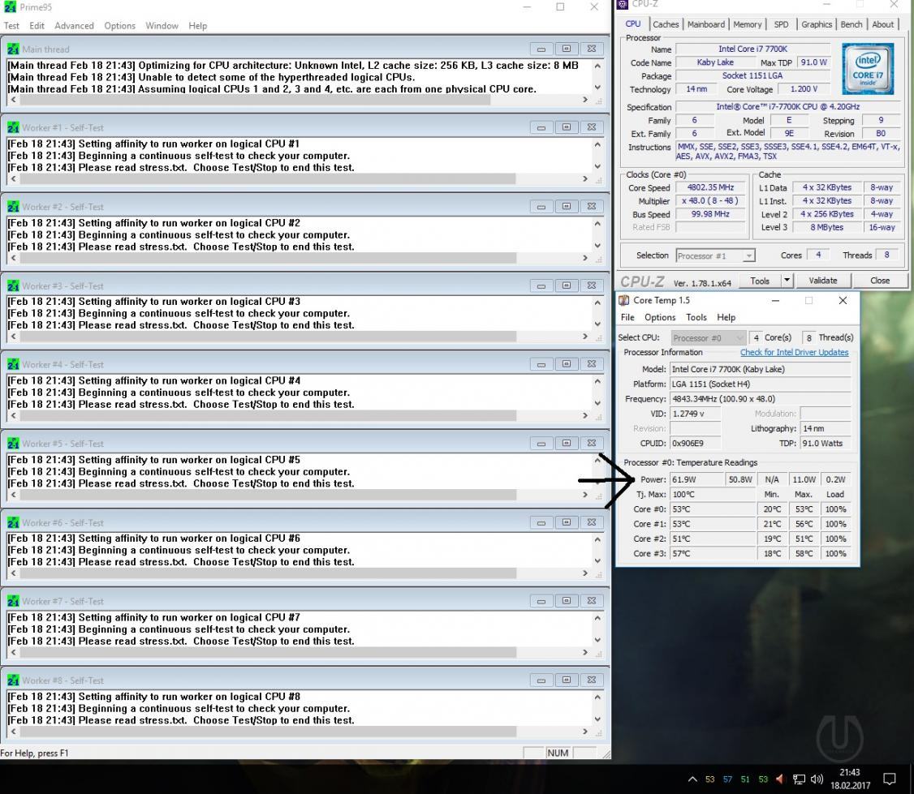914x794 pixels.
Task: Click the Frequency field in Core Temp
Action: coord(760,399)
